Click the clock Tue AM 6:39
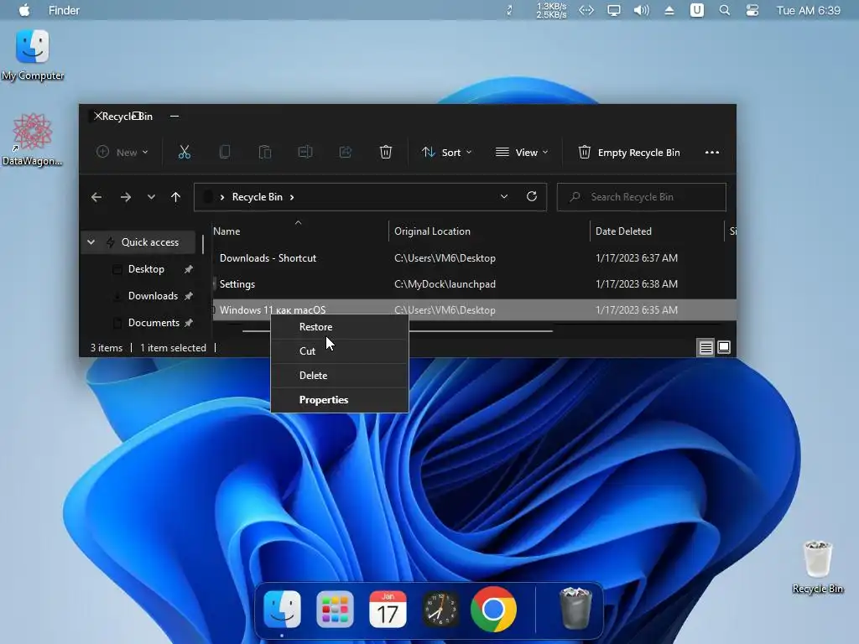This screenshot has height=644, width=859. 808,10
